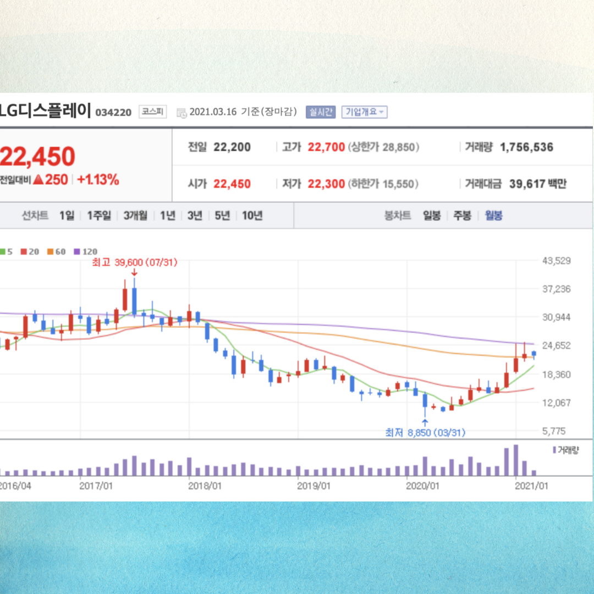Click the +1.13% change value
The width and height of the screenshot is (594, 594).
[x=98, y=179]
